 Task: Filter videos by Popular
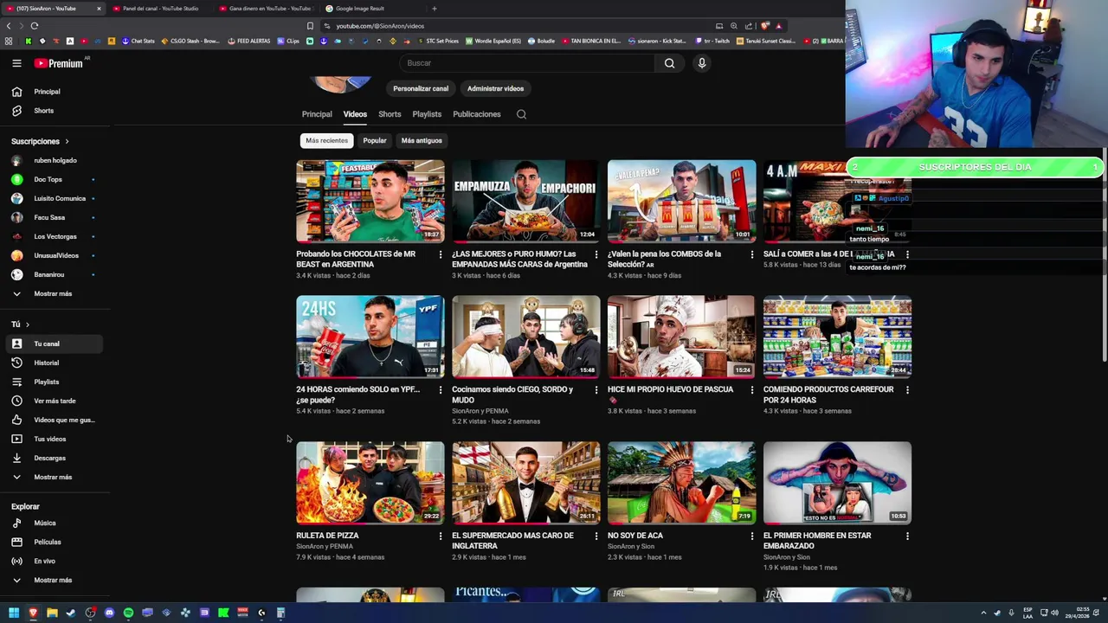(375, 140)
